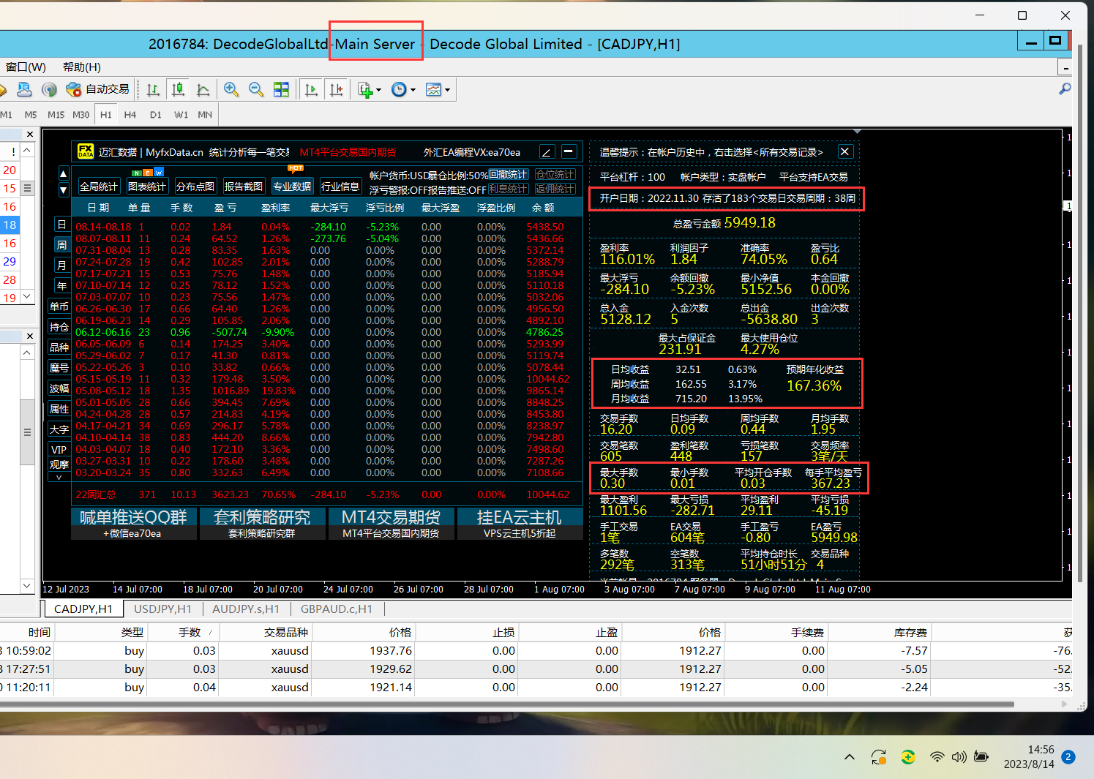
Task: Click the search magnifier icon
Action: (1065, 89)
